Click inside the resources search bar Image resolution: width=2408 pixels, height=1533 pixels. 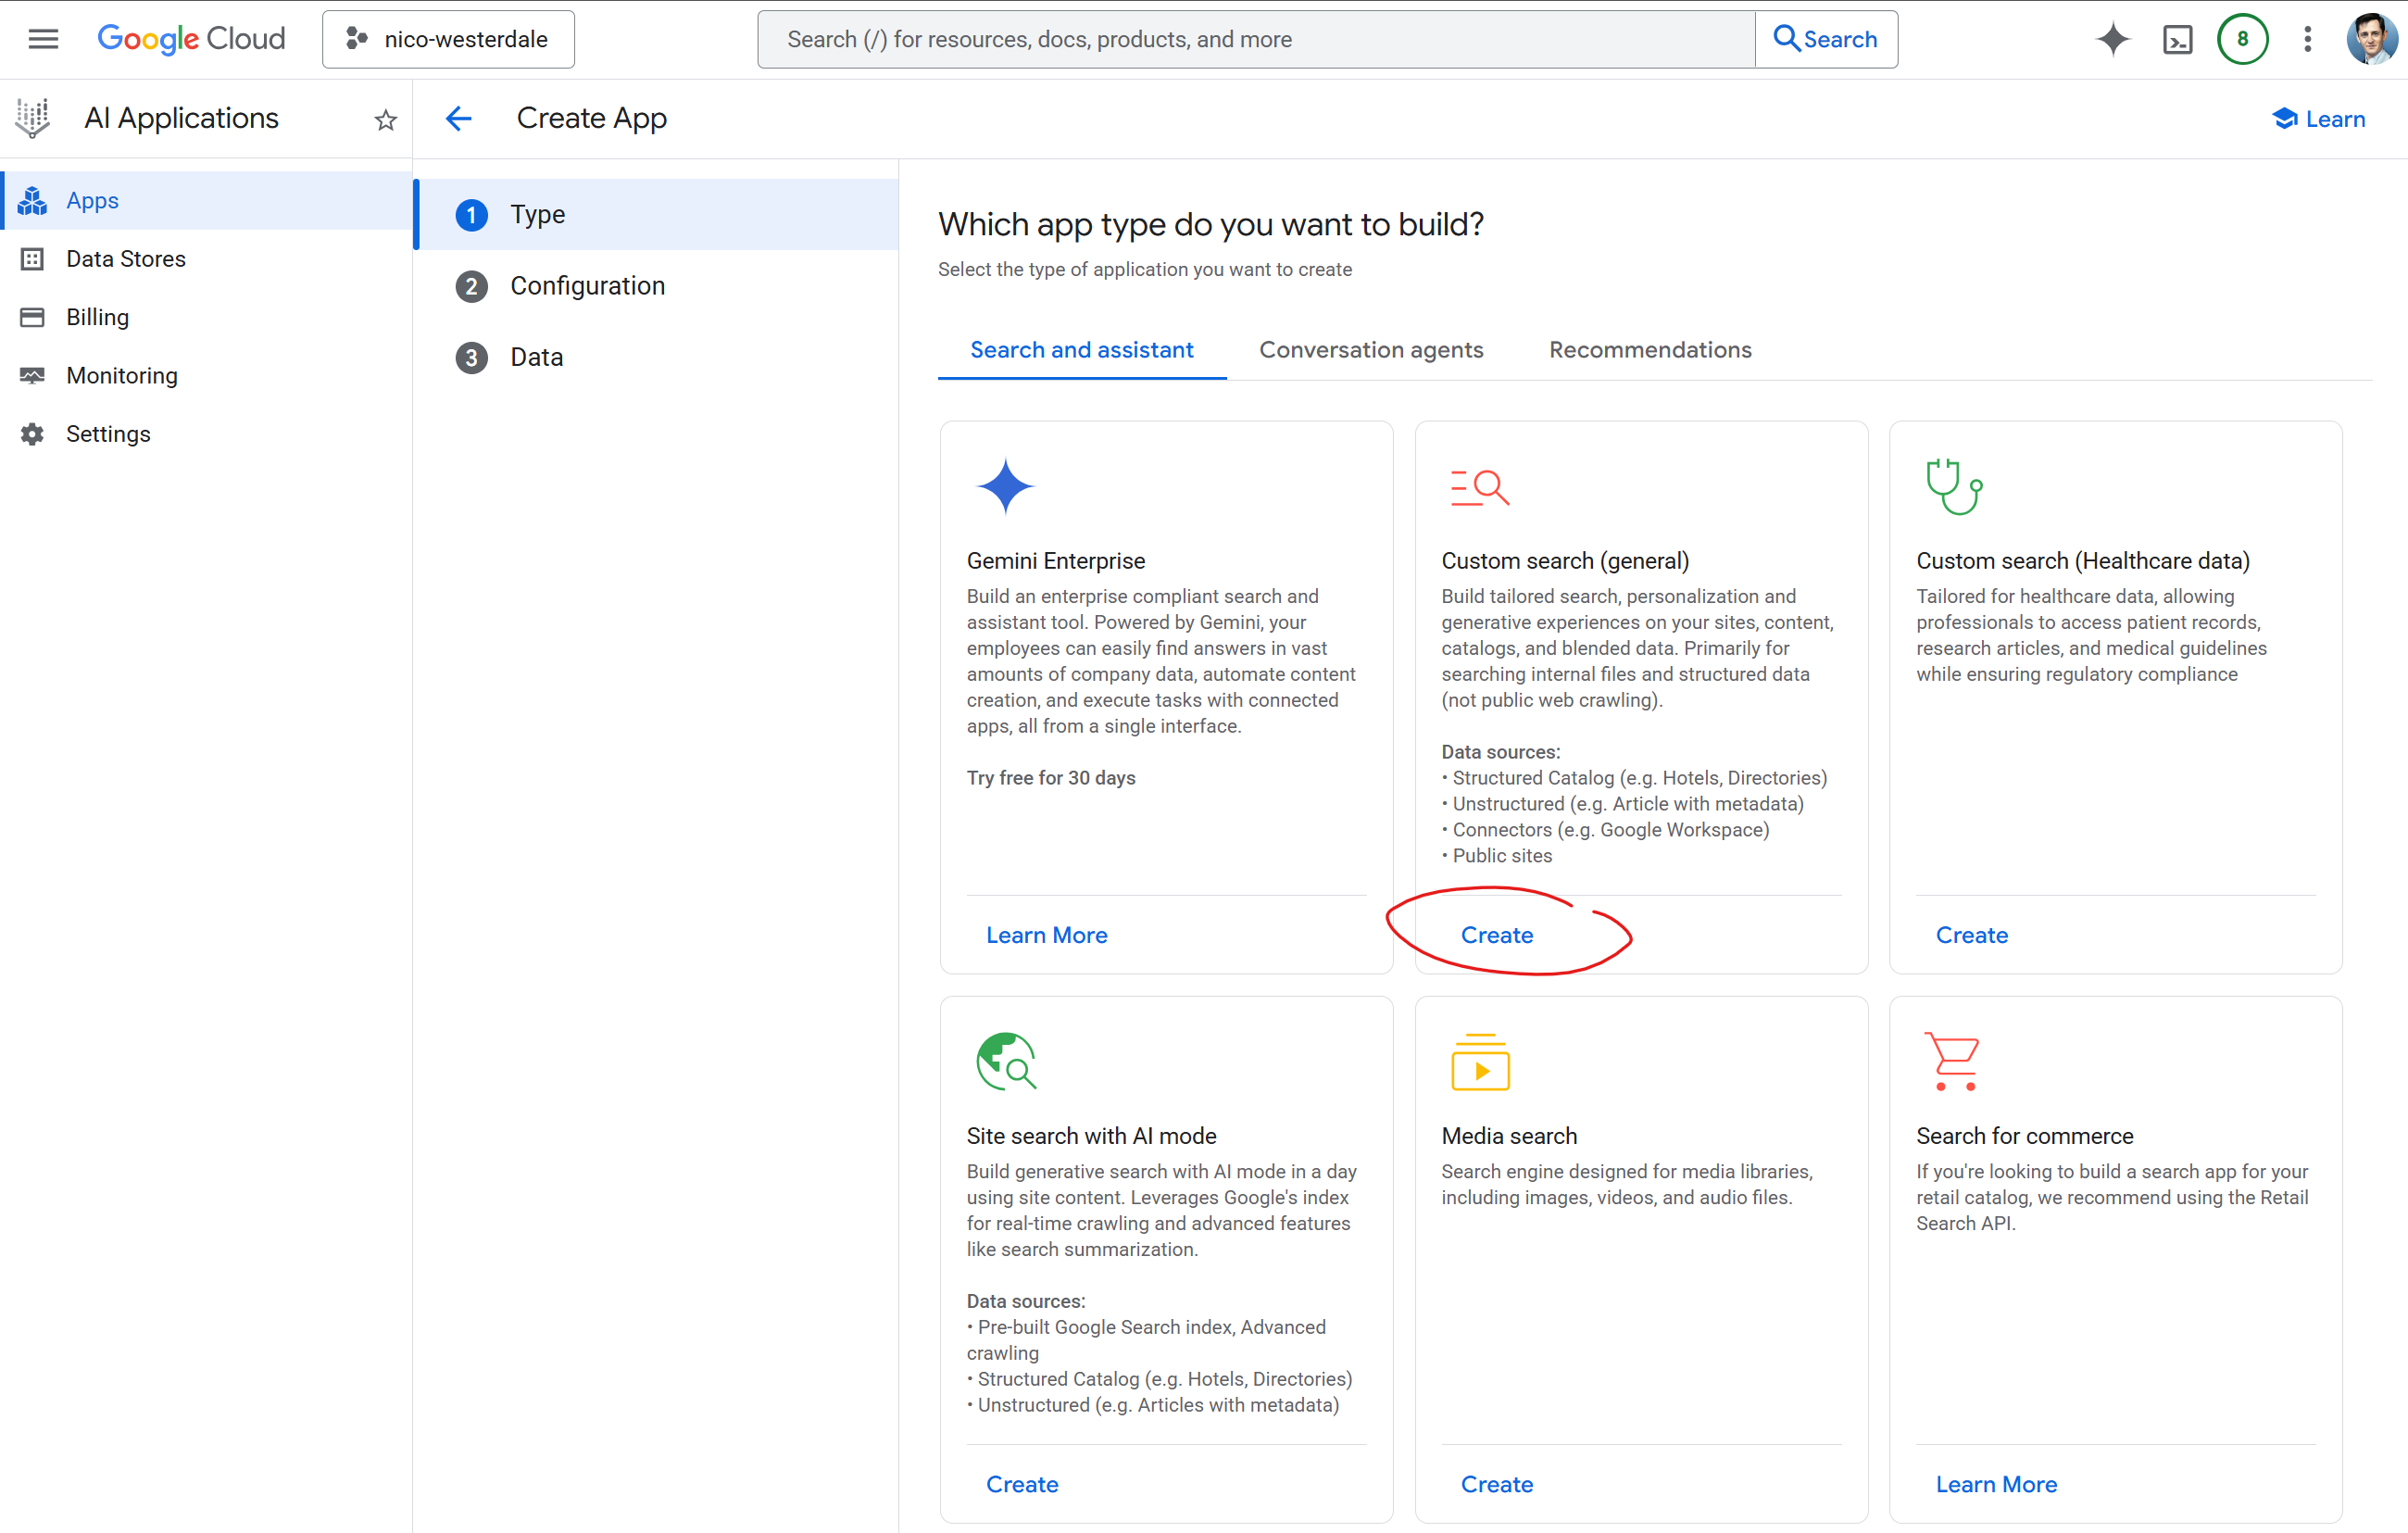coord(1200,39)
